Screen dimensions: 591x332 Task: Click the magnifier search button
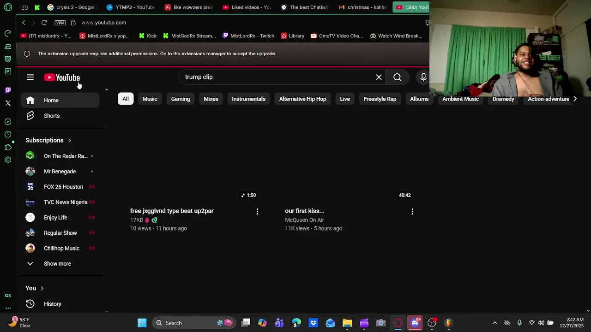pos(397,77)
